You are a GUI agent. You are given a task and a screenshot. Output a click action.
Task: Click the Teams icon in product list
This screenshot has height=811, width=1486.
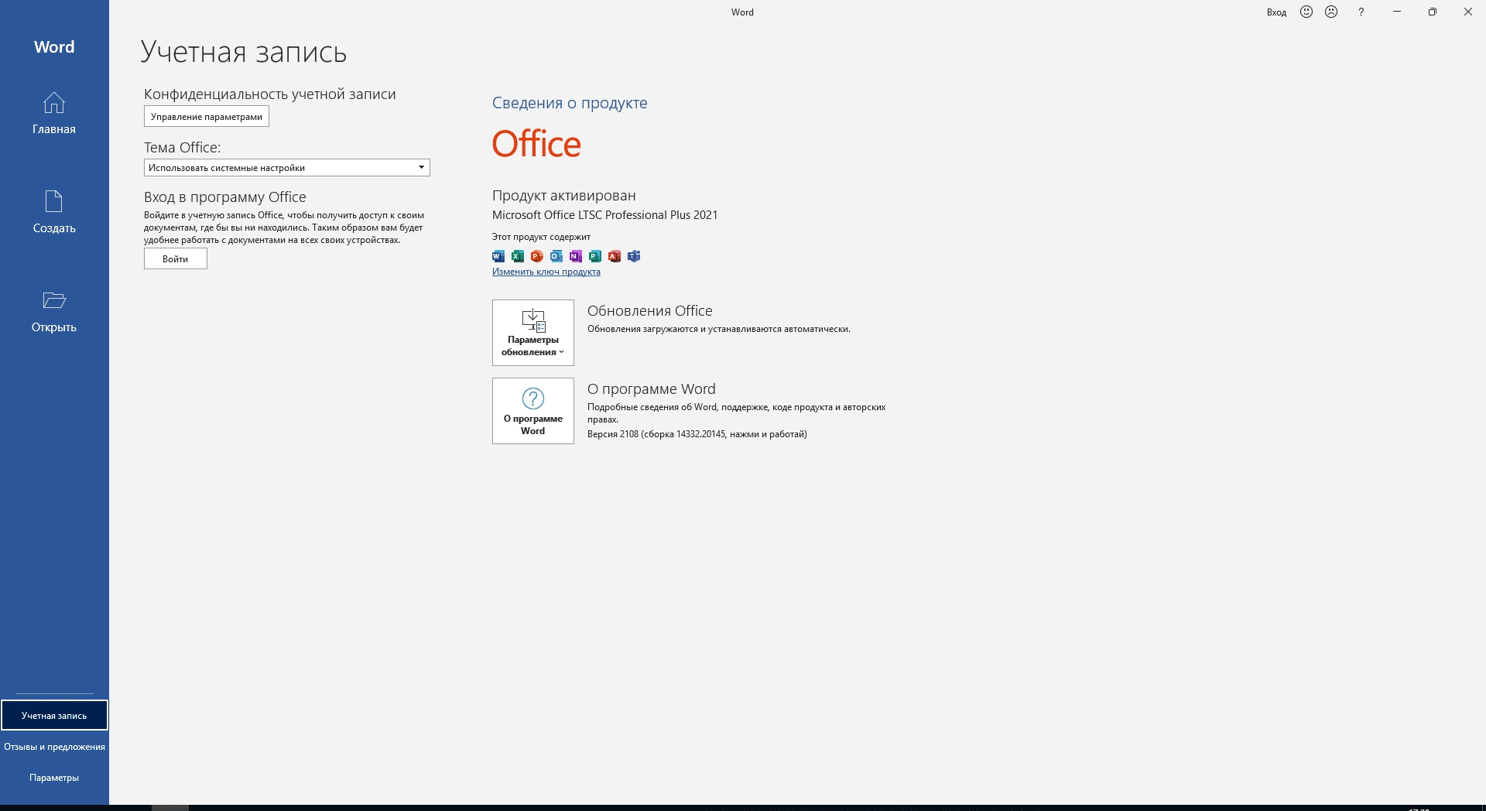pyautogui.click(x=634, y=256)
